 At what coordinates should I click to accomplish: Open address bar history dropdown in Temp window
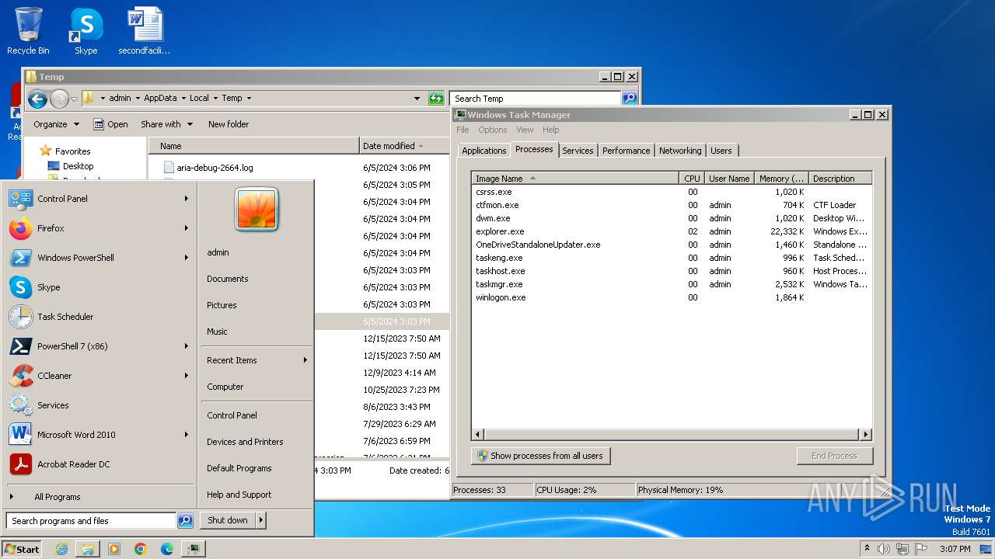(x=417, y=99)
